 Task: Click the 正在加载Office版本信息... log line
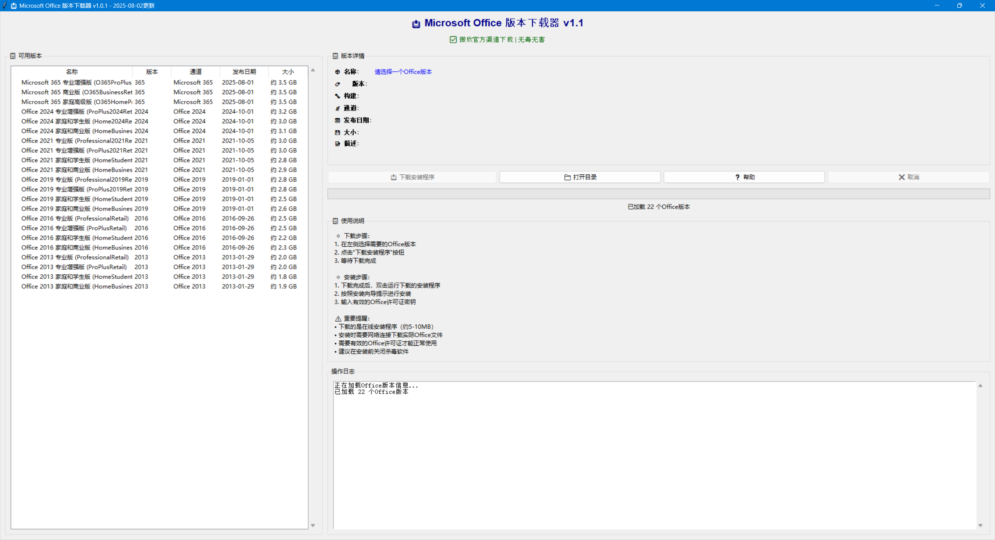click(376, 385)
